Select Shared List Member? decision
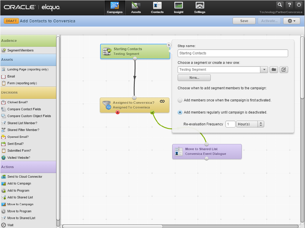 28,123
